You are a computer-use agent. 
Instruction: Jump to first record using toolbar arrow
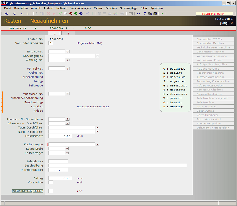(x=6, y=14)
